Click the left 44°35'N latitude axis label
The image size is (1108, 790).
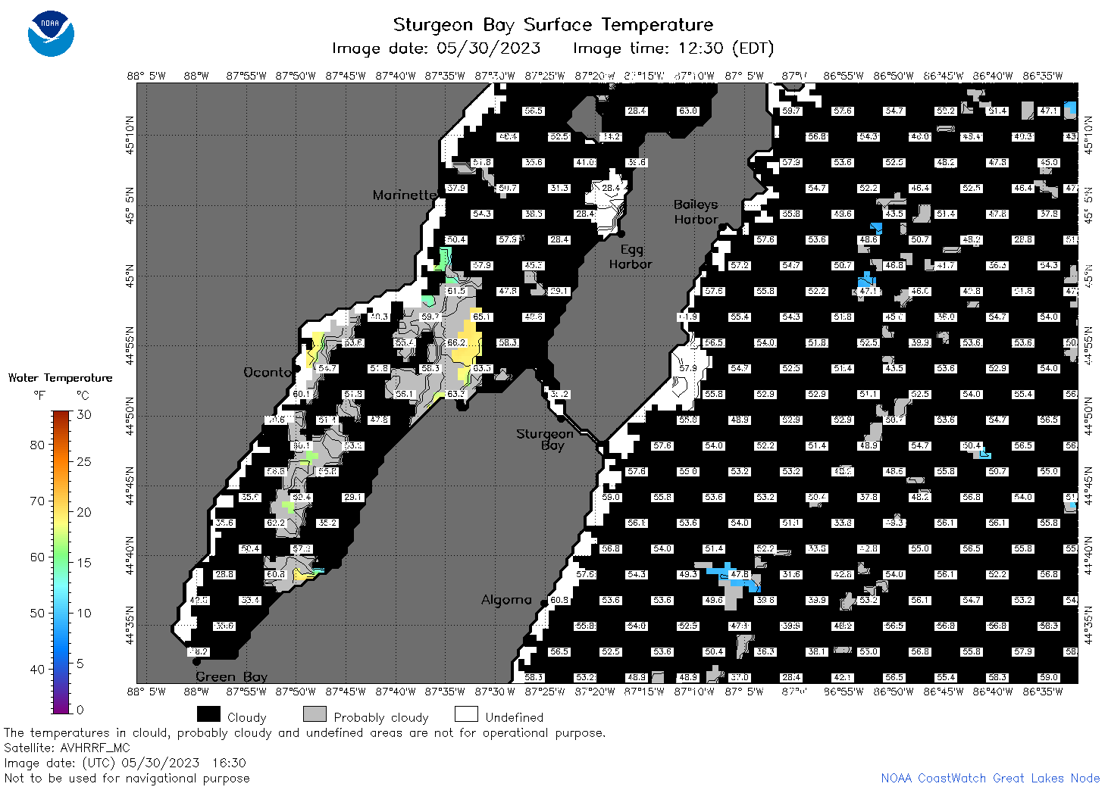click(130, 625)
